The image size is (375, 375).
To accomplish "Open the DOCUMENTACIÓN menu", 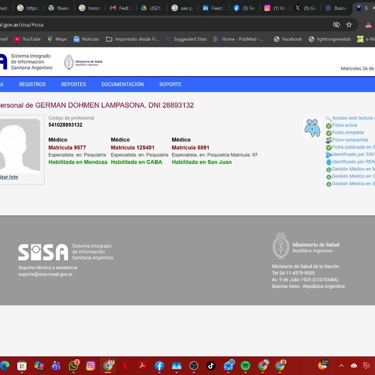I will tap(122, 84).
